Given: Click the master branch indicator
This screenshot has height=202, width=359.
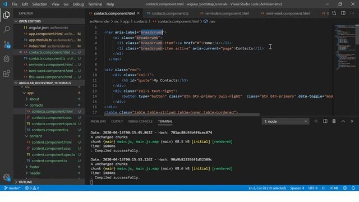Looking at the screenshot, I should (12, 188).
